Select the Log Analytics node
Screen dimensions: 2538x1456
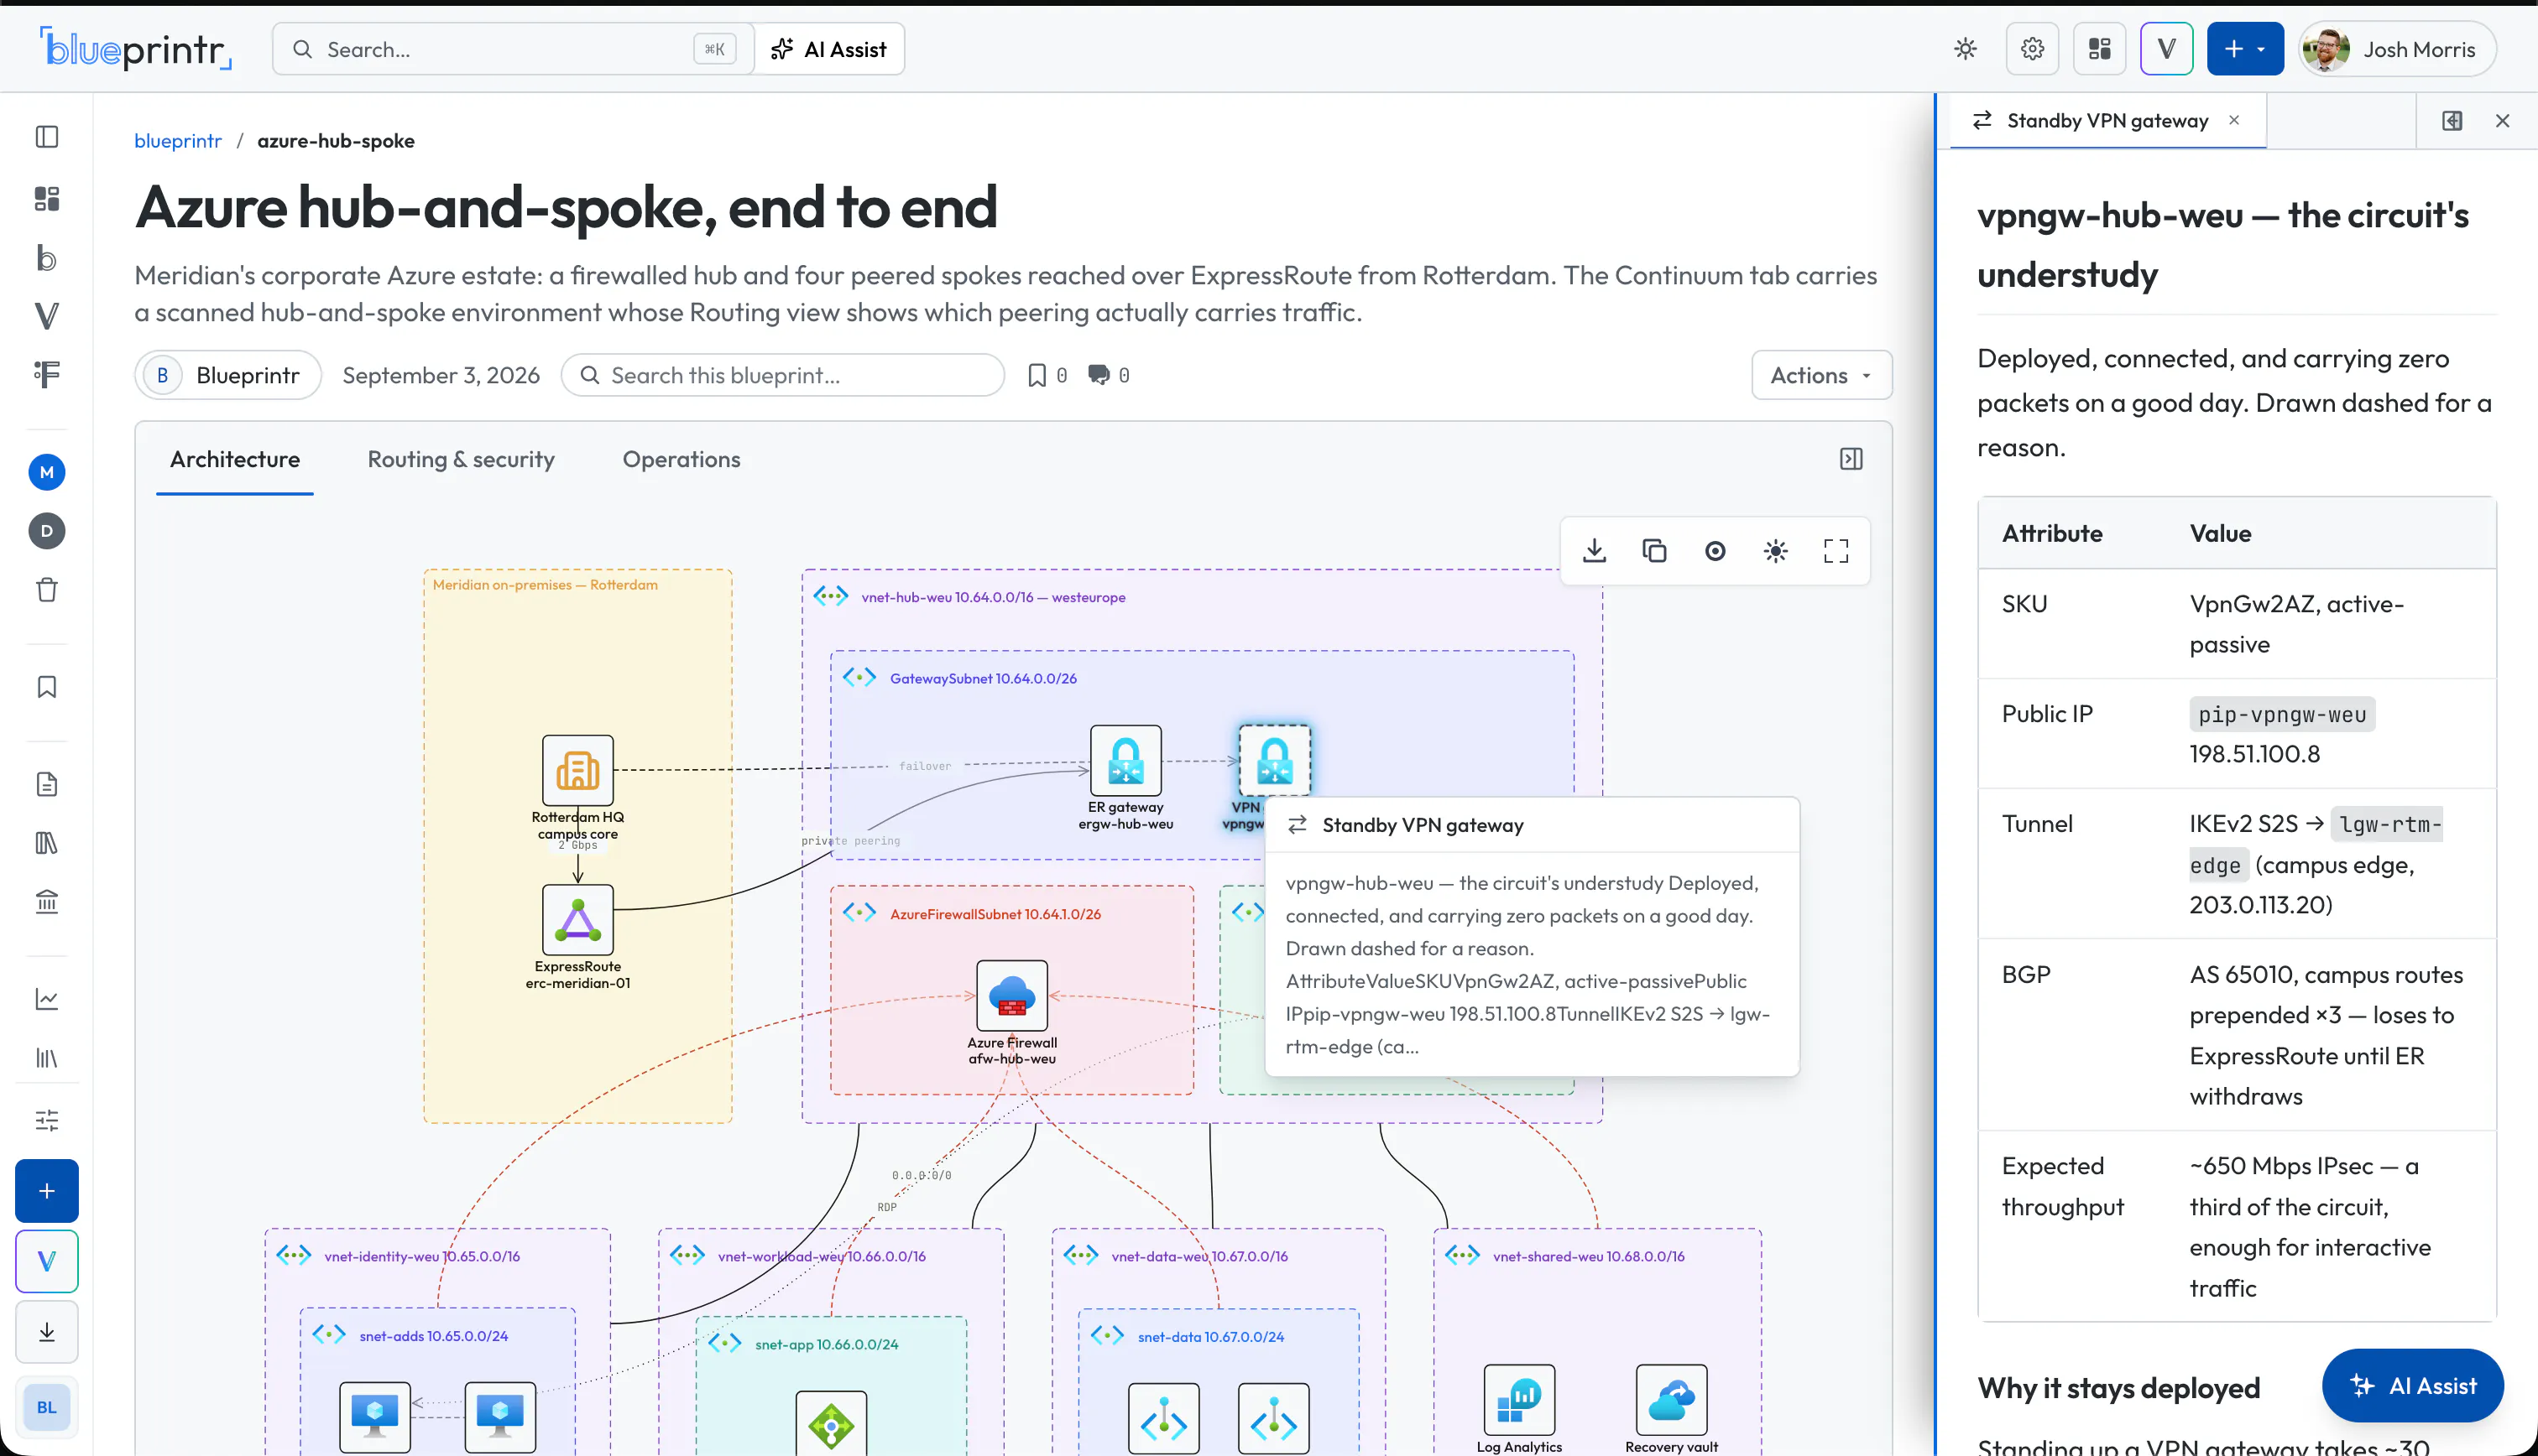[1520, 1400]
